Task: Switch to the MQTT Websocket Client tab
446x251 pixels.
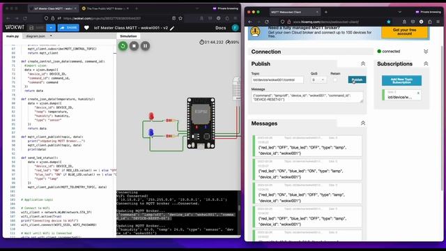Action: 294,13
